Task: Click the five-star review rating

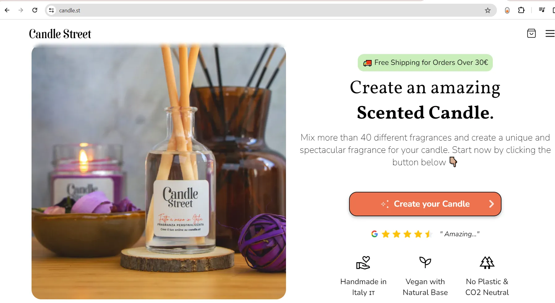Action: pos(407,234)
